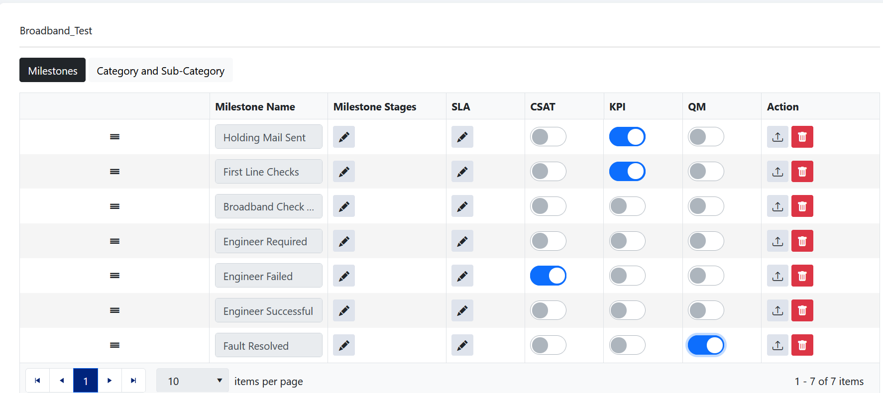Click page number 1 in pager
This screenshot has width=883, height=393.
pyautogui.click(x=86, y=381)
